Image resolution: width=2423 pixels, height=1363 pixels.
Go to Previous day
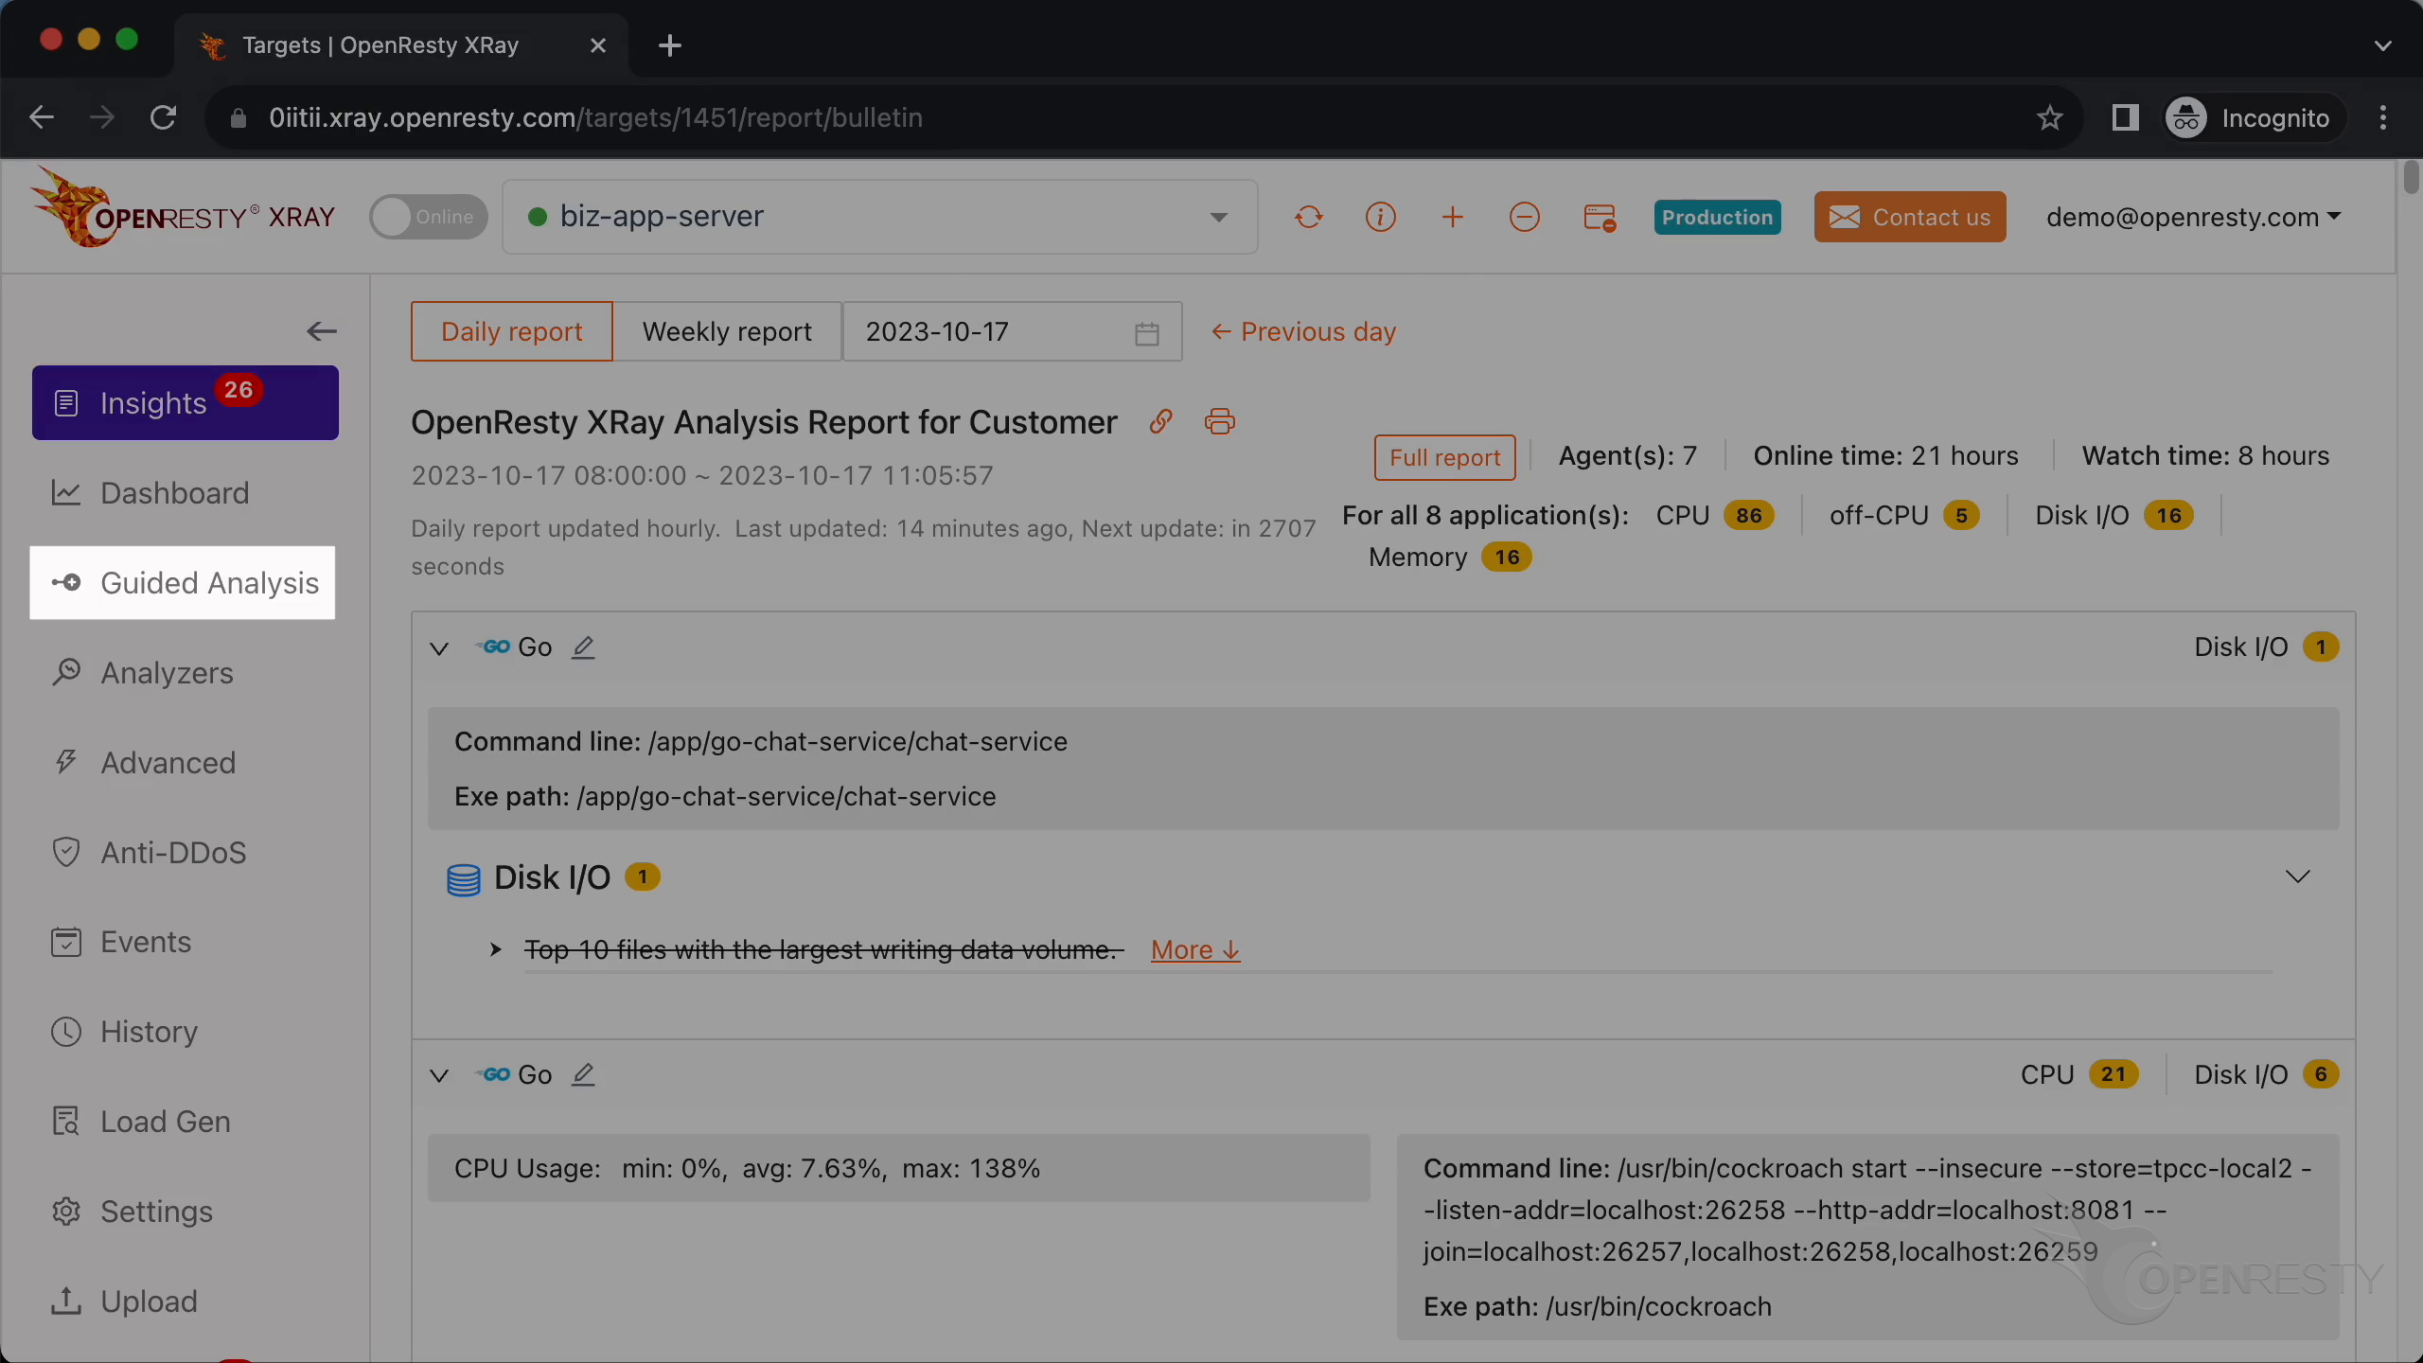tap(1303, 331)
